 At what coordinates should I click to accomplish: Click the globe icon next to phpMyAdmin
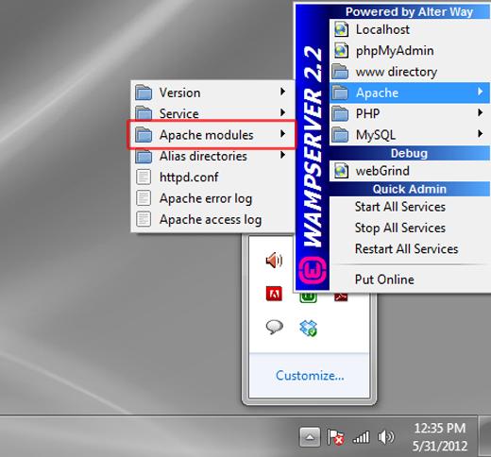tap(341, 51)
